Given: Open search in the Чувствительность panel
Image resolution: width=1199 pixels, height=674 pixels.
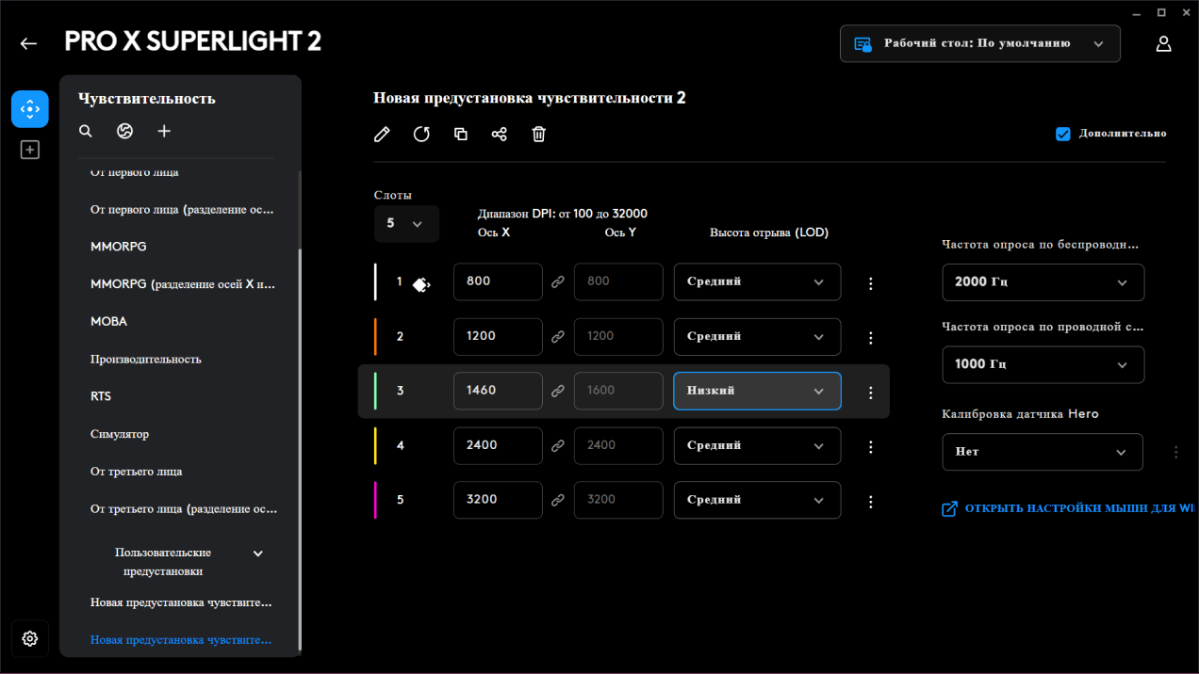Looking at the screenshot, I should pyautogui.click(x=86, y=132).
